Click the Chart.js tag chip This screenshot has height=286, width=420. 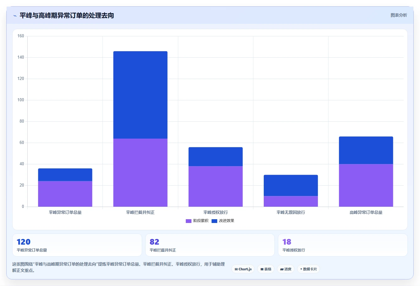click(243, 269)
